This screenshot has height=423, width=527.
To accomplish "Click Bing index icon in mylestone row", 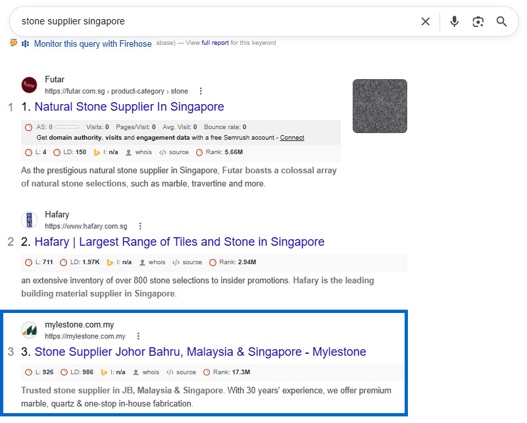I will pyautogui.click(x=104, y=372).
